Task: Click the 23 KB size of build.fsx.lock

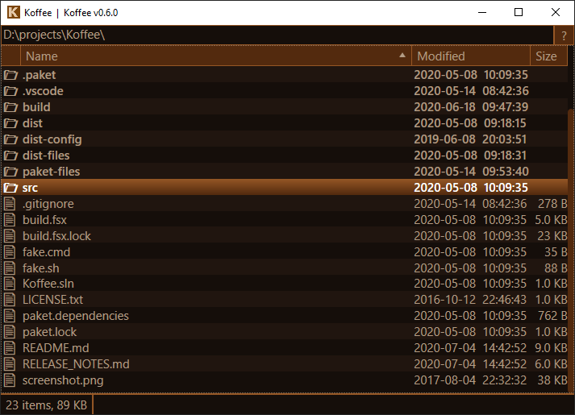Action: pyautogui.click(x=552, y=236)
